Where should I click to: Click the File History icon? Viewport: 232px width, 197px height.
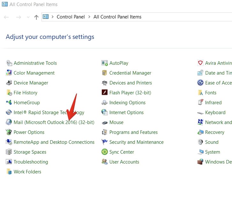tap(9, 93)
